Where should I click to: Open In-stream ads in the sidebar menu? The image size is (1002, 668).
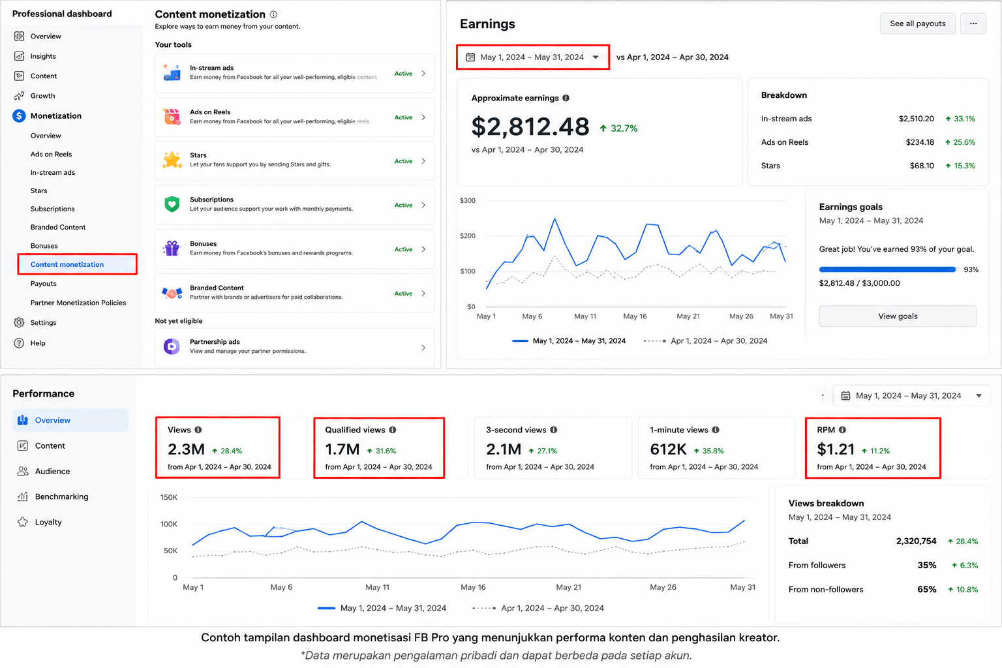(x=53, y=173)
